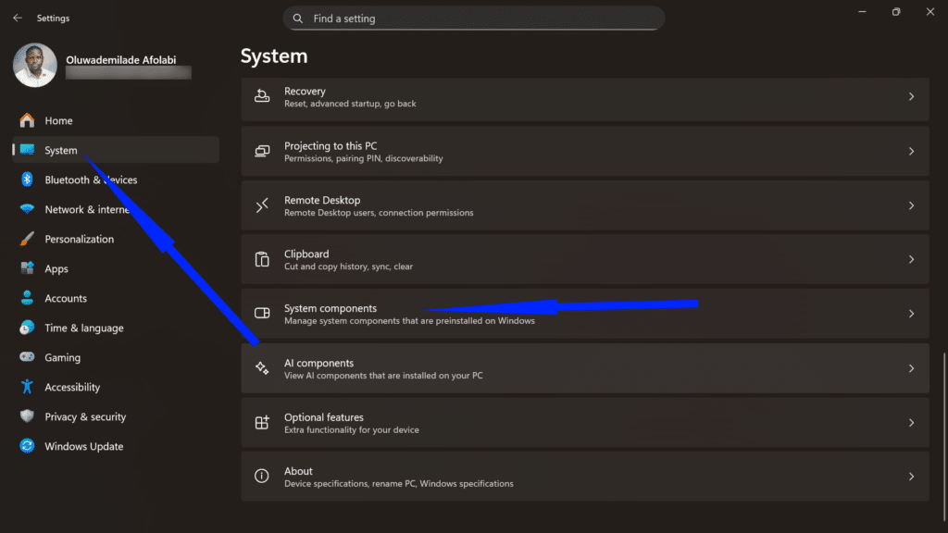948x533 pixels.
Task: Open Time & language via its clock icon
Action: (28, 328)
